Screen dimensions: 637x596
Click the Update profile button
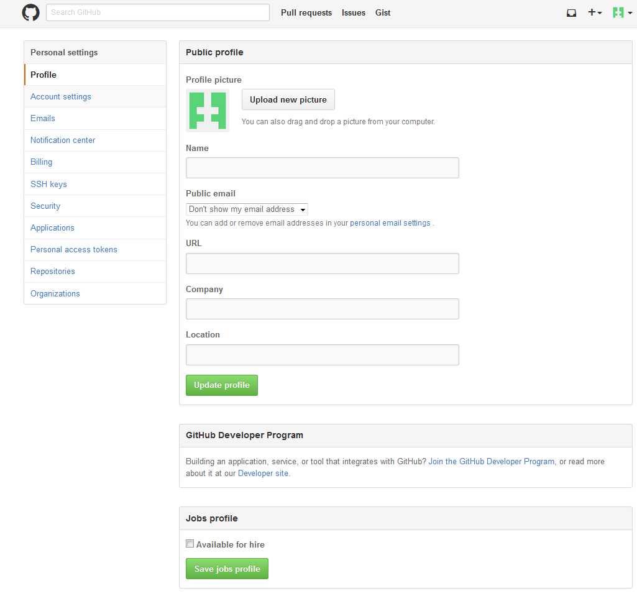tap(222, 385)
